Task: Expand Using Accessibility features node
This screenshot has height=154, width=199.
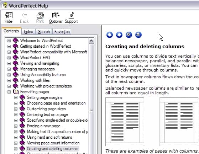Action: click(x=9, y=75)
